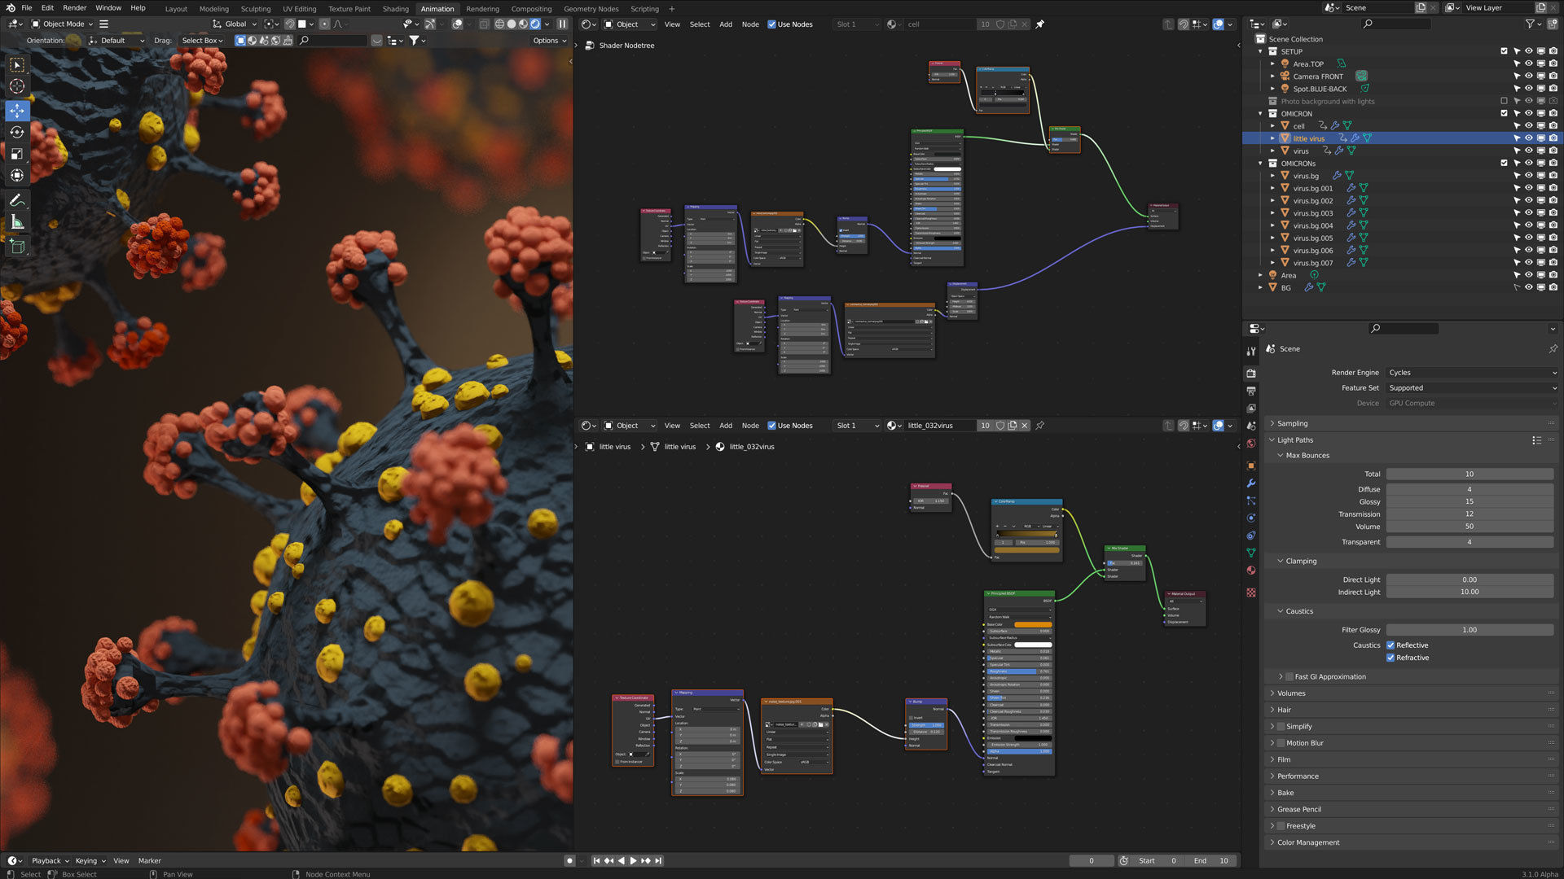Toggle Use Nodes in bottom shader editor
Screen dimensions: 1564x879
coord(771,426)
